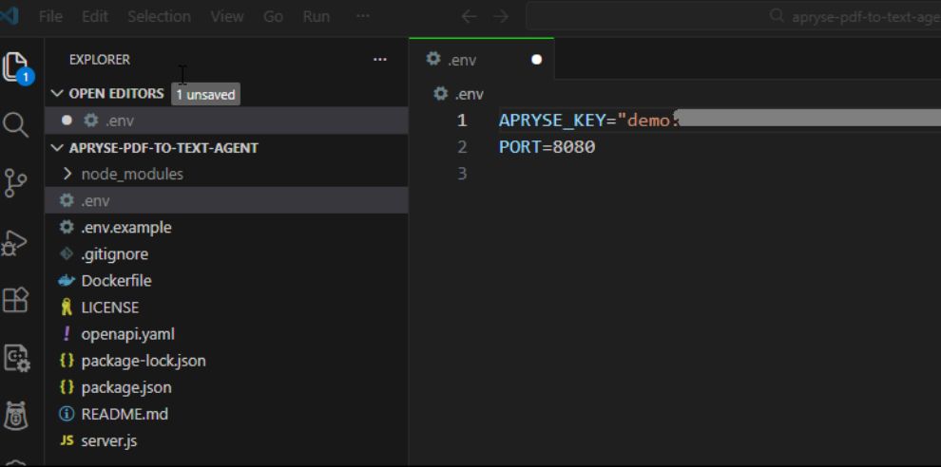Open the Run and Debug view

click(15, 242)
